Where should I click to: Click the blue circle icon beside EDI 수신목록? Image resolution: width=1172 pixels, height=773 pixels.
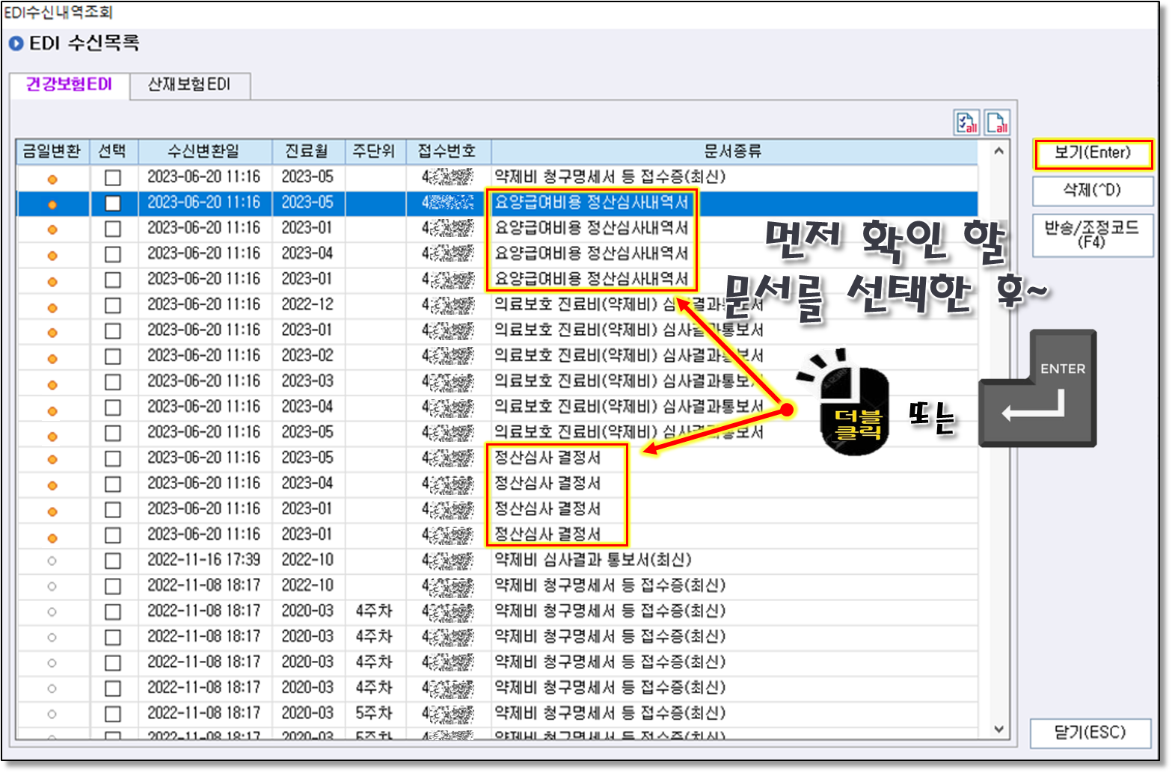[16, 44]
